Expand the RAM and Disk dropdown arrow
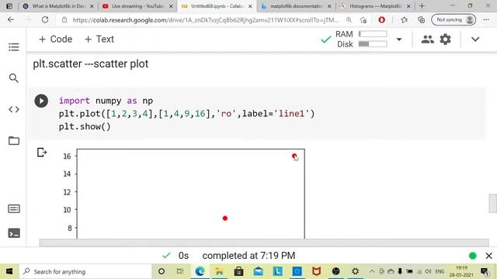The width and height of the screenshot is (497, 279). [x=399, y=40]
